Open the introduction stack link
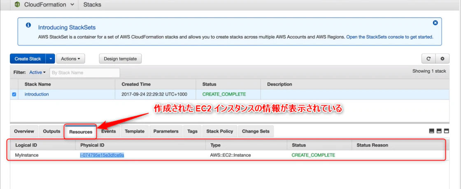Image resolution: width=461 pixels, height=189 pixels. [x=37, y=94]
